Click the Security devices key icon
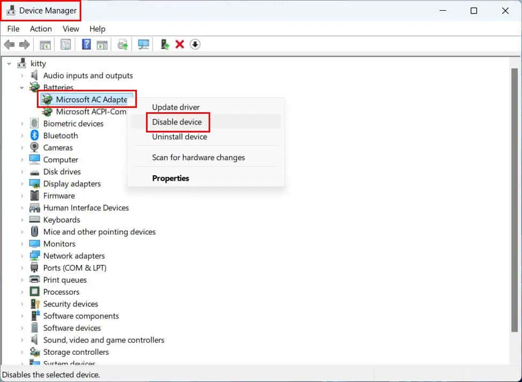 click(35, 303)
